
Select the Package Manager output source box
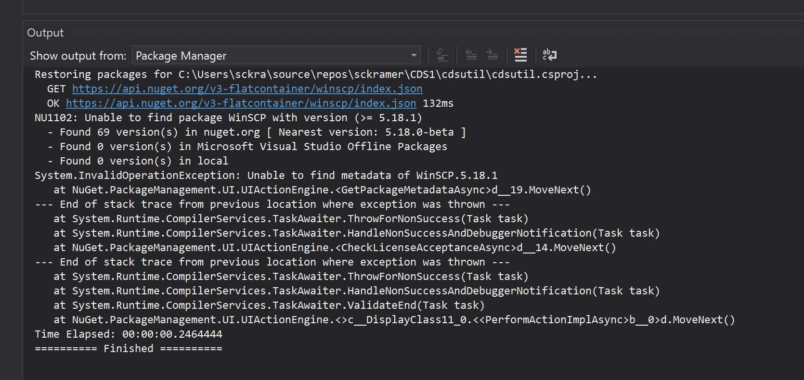pyautogui.click(x=270, y=56)
